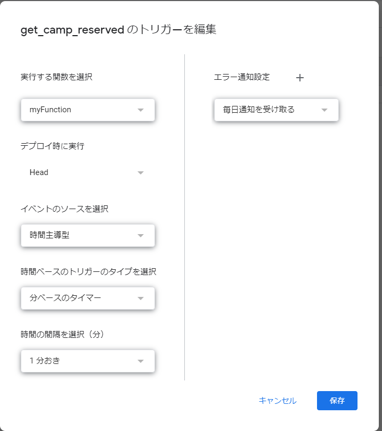Image resolution: width=382 pixels, height=431 pixels.
Task: Open the myFunction function dropdown
Action: click(x=88, y=110)
